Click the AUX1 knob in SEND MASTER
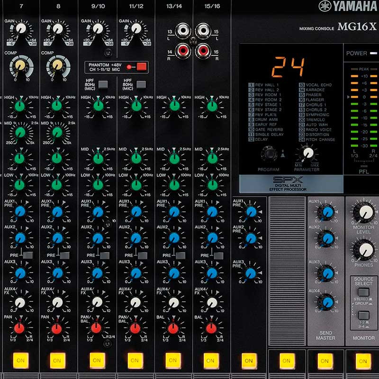 click(x=327, y=212)
